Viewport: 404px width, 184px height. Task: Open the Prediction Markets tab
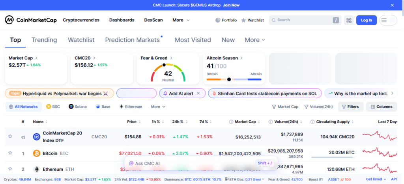[x=133, y=40]
